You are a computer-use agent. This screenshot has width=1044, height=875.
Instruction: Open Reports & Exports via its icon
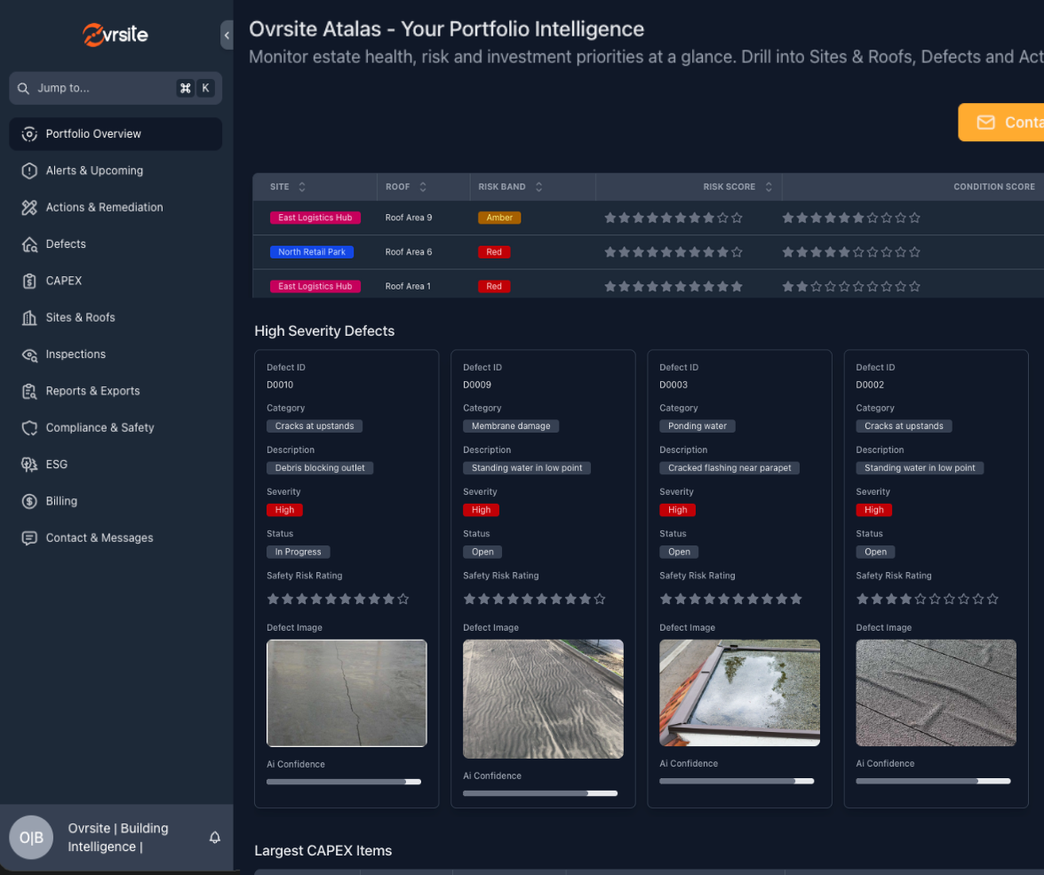[x=28, y=391]
